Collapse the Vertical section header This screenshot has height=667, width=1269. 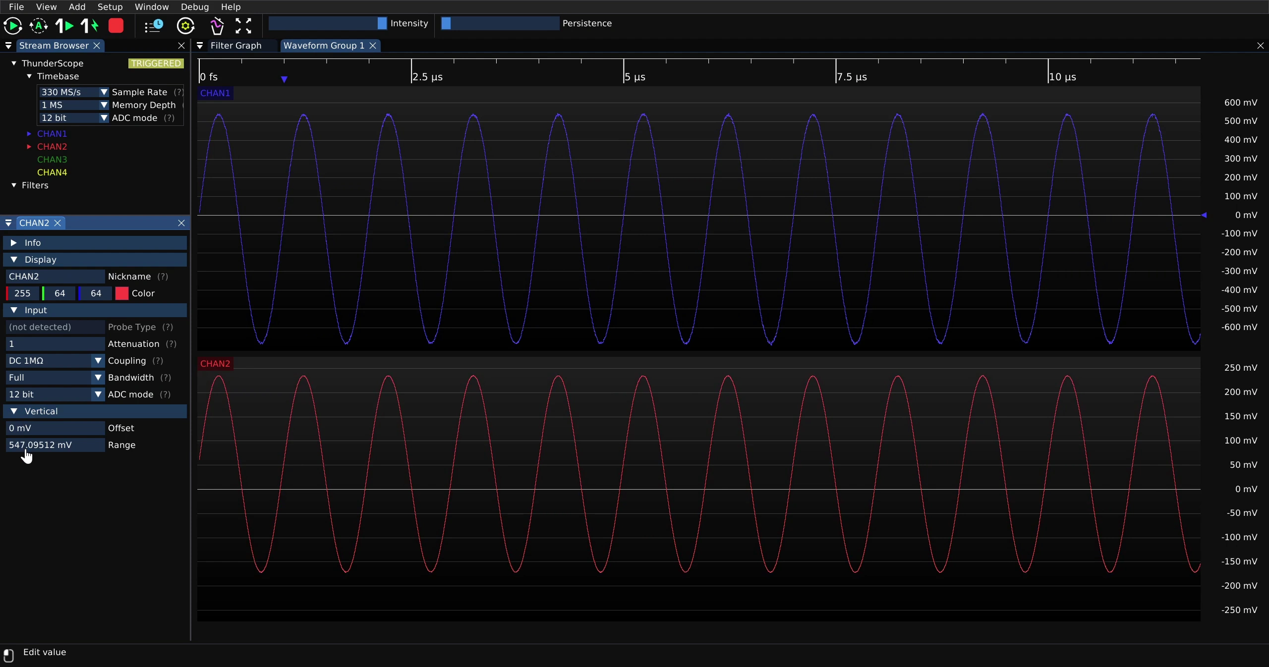coord(95,411)
